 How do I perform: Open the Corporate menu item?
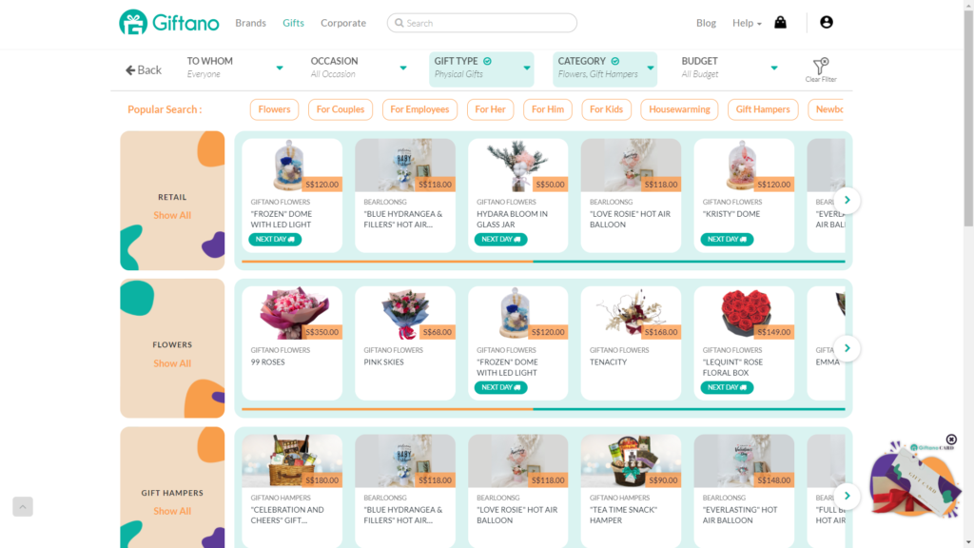[342, 23]
